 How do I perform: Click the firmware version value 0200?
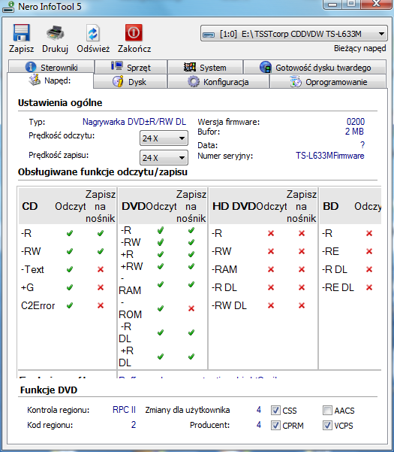click(x=356, y=122)
